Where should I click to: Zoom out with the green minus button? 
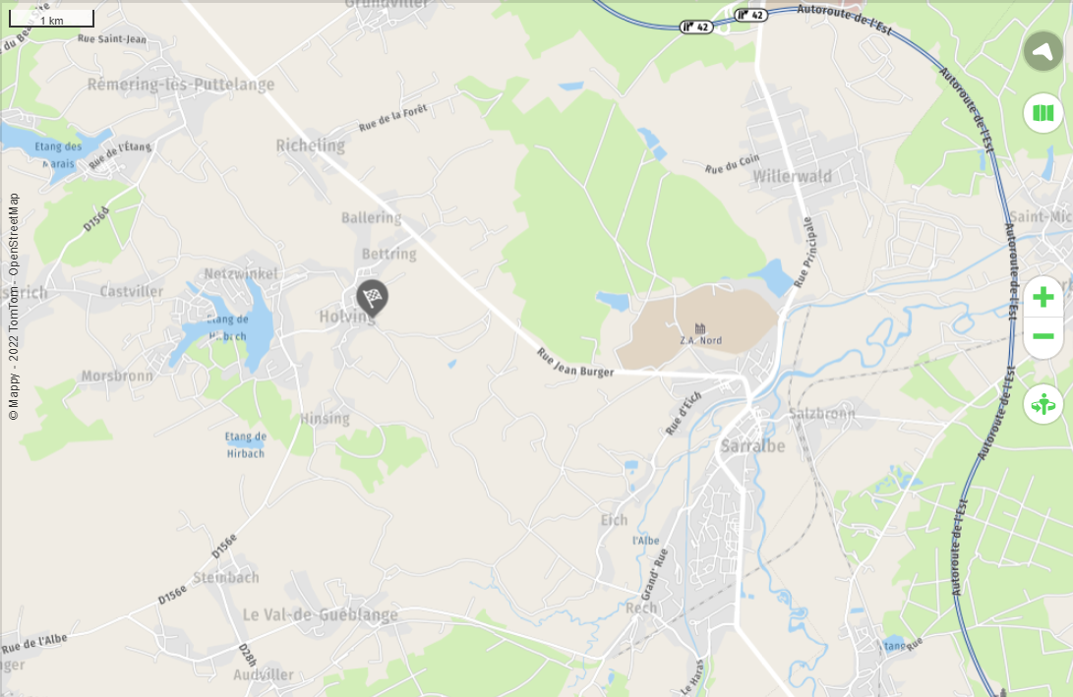[1043, 336]
